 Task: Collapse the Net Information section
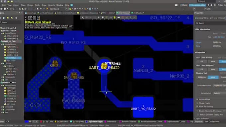[196, 29]
